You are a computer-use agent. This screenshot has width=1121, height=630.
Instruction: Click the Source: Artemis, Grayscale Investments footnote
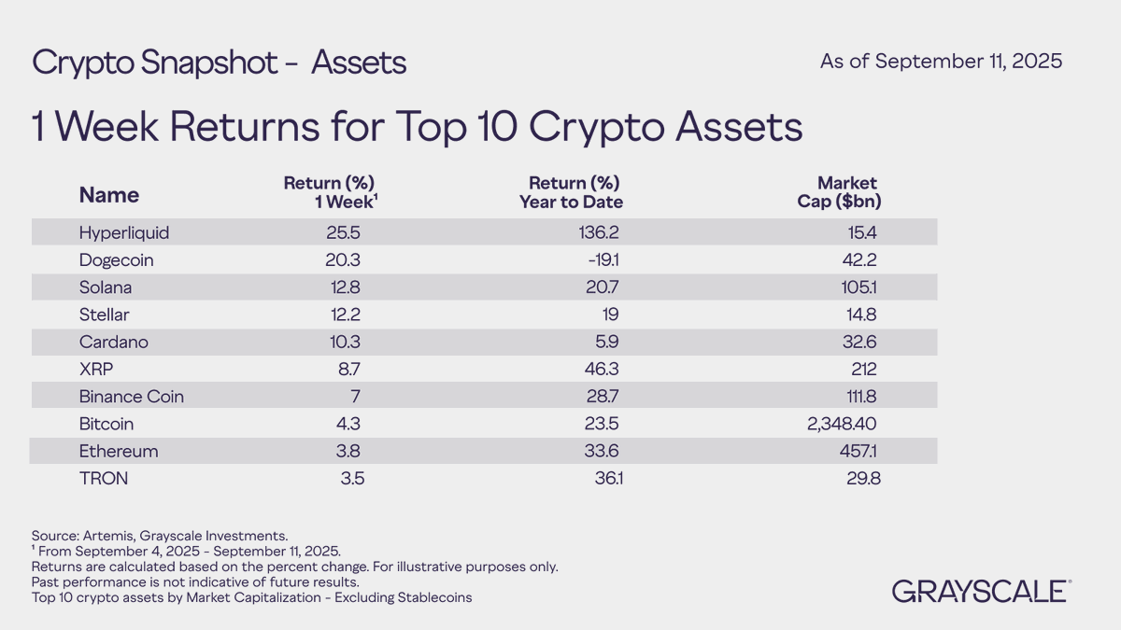(160, 536)
